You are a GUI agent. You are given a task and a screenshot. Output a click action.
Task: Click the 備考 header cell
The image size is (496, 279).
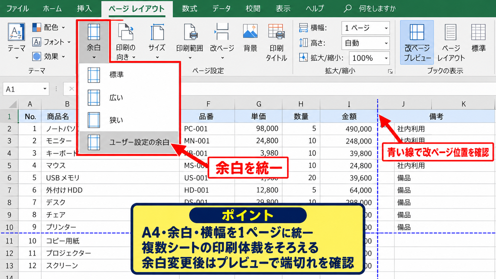click(436, 117)
